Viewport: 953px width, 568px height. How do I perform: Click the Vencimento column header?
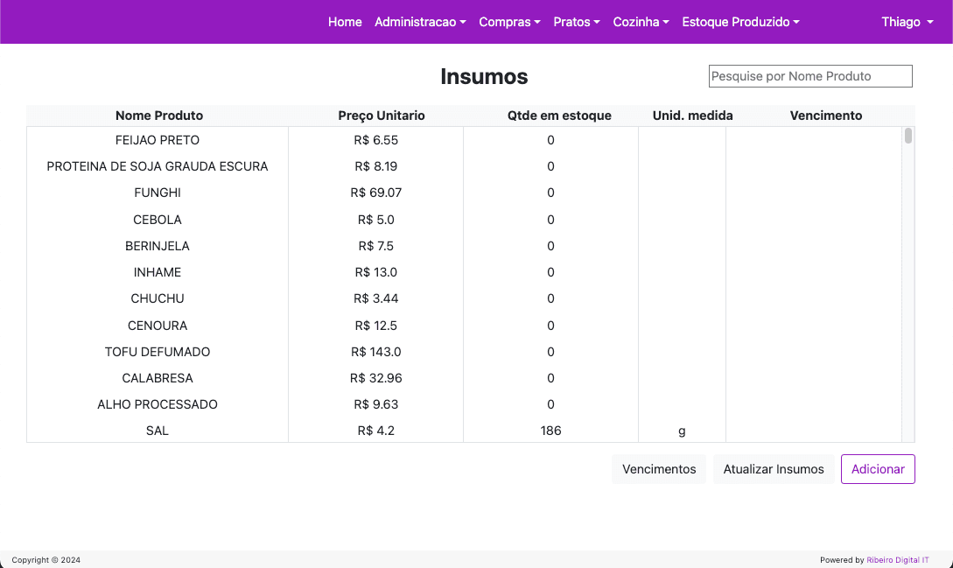825,115
